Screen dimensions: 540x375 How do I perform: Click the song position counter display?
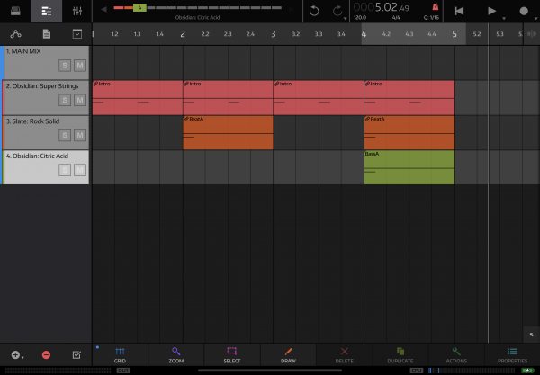(382, 7)
